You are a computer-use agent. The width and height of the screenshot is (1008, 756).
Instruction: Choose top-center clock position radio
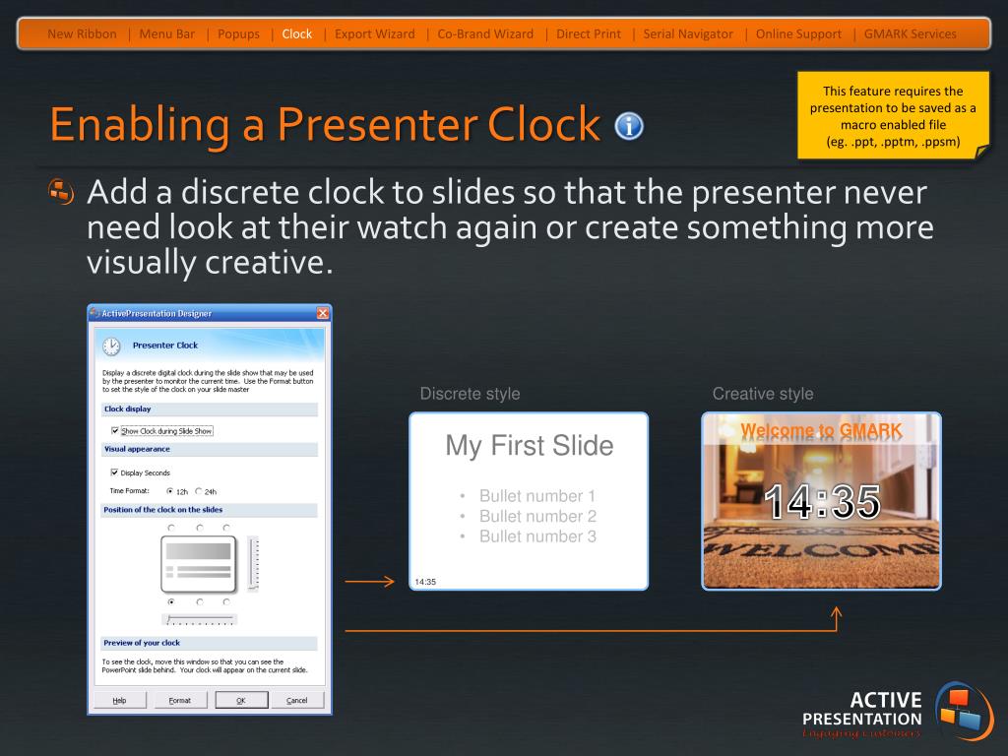pos(200,528)
